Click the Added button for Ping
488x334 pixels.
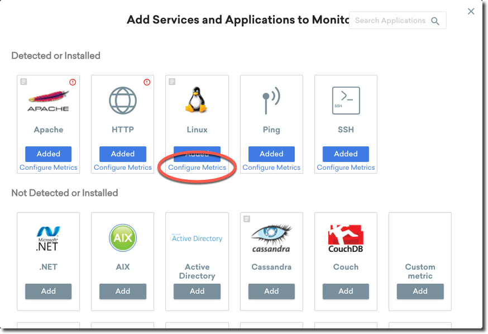tap(271, 154)
